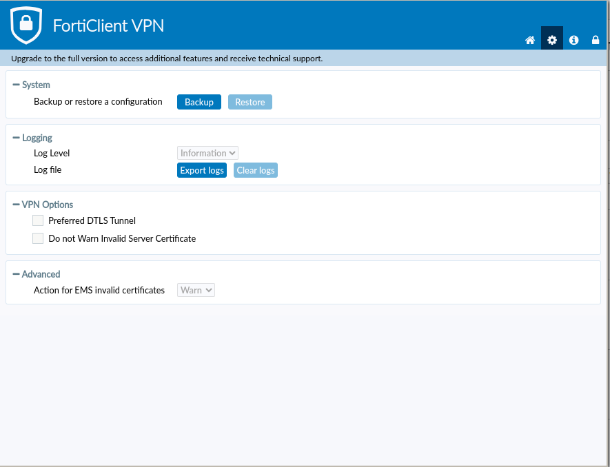Click the Settings gear icon
610x467 pixels.
552,41
